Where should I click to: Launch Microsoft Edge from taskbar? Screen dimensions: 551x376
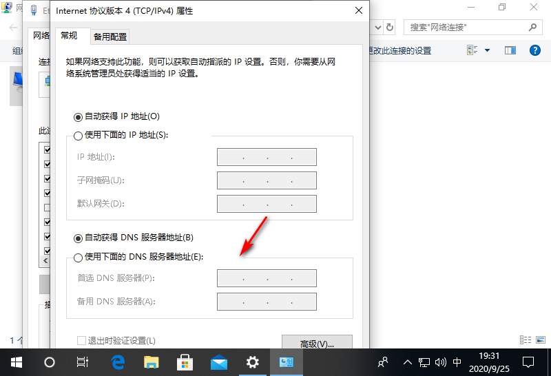[118, 362]
